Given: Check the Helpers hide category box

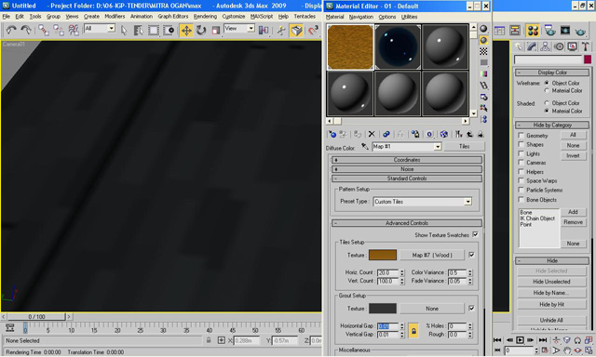Looking at the screenshot, I should pyautogui.click(x=521, y=171).
